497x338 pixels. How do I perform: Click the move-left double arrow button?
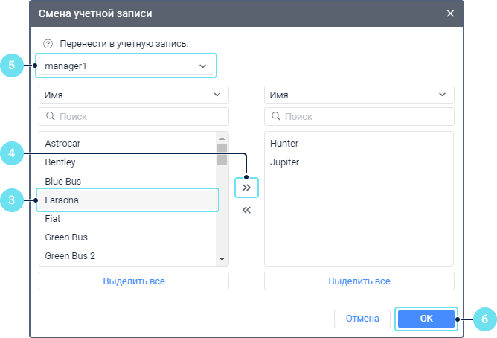tap(246, 210)
